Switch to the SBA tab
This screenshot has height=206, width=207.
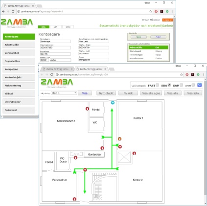pyautogui.click(x=55, y=27)
